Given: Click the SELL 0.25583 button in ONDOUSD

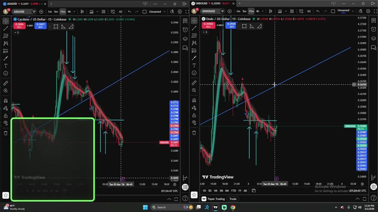Looking at the screenshot, I should (x=208, y=25).
